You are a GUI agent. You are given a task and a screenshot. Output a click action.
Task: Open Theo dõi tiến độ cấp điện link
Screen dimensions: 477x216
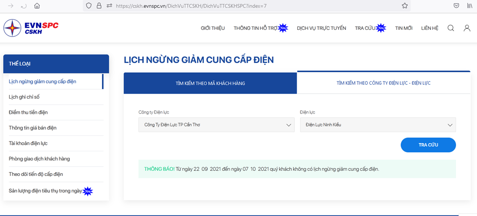pyautogui.click(x=36, y=174)
